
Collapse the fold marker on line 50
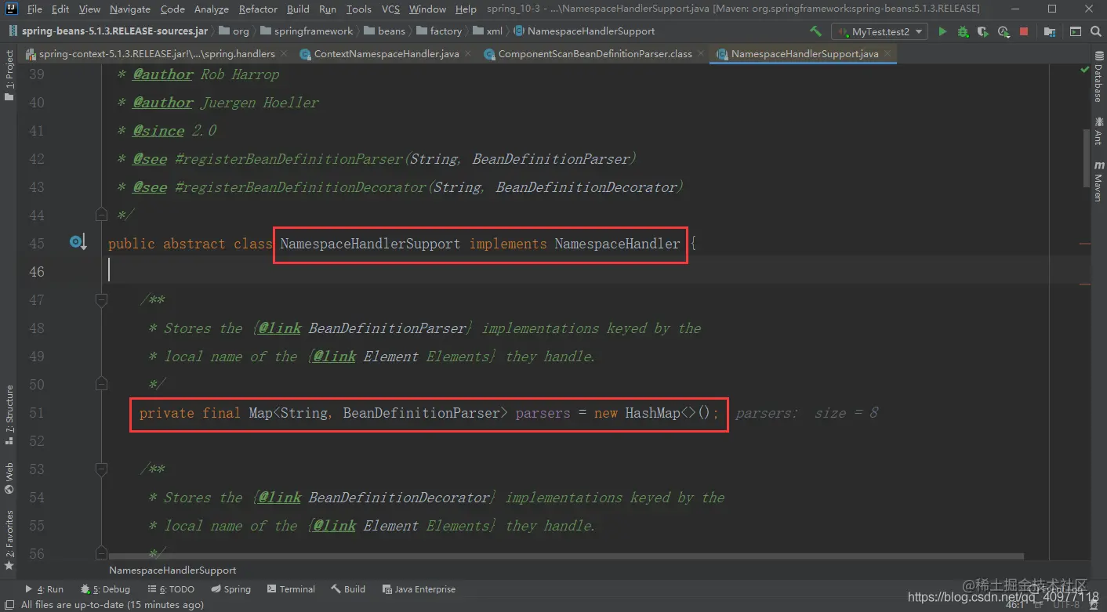[101, 384]
